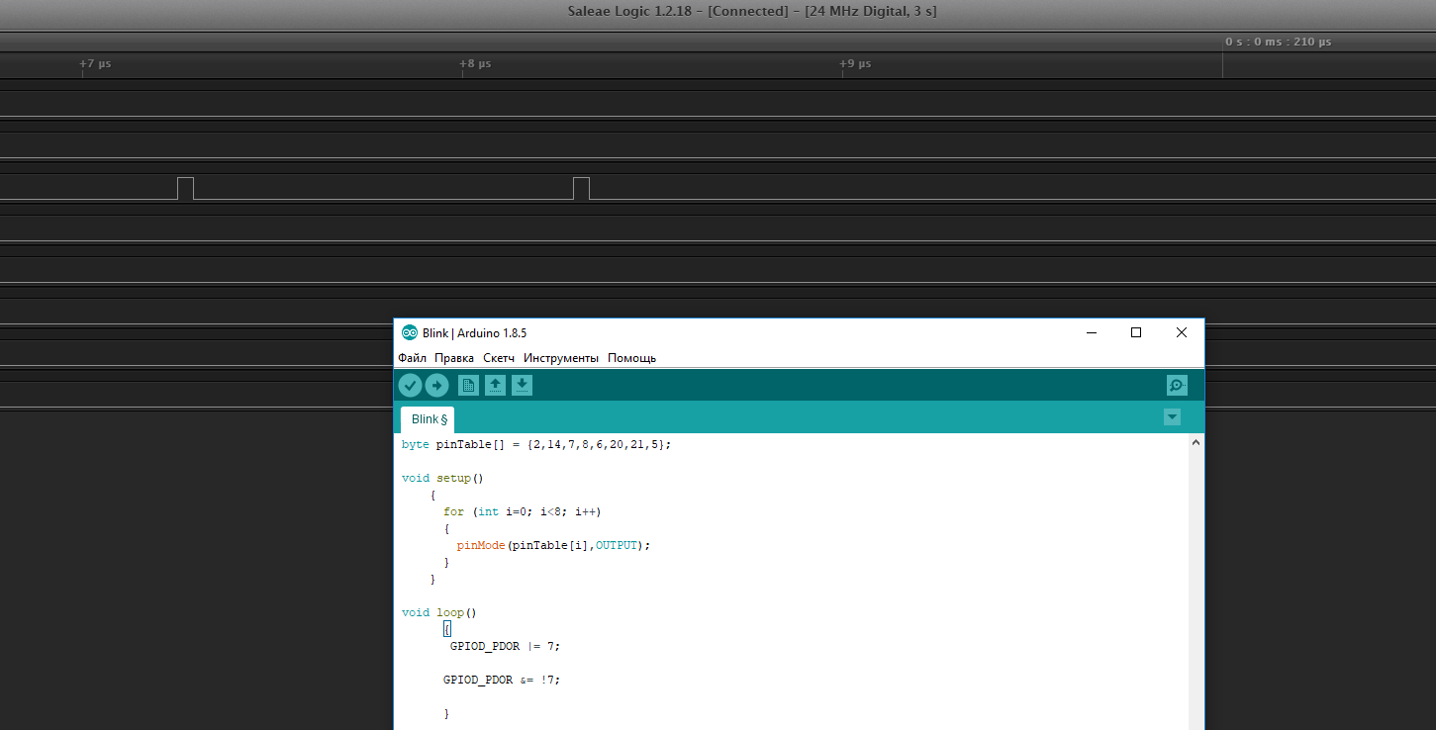Click the first pulse on the Saleae waveform

(x=185, y=188)
